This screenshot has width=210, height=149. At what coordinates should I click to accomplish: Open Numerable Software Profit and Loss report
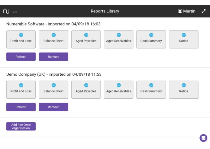coord(21,40)
